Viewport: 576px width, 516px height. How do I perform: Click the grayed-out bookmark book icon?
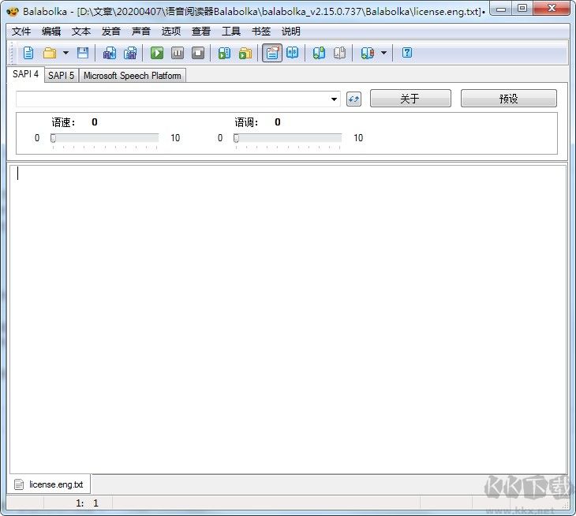click(x=339, y=53)
